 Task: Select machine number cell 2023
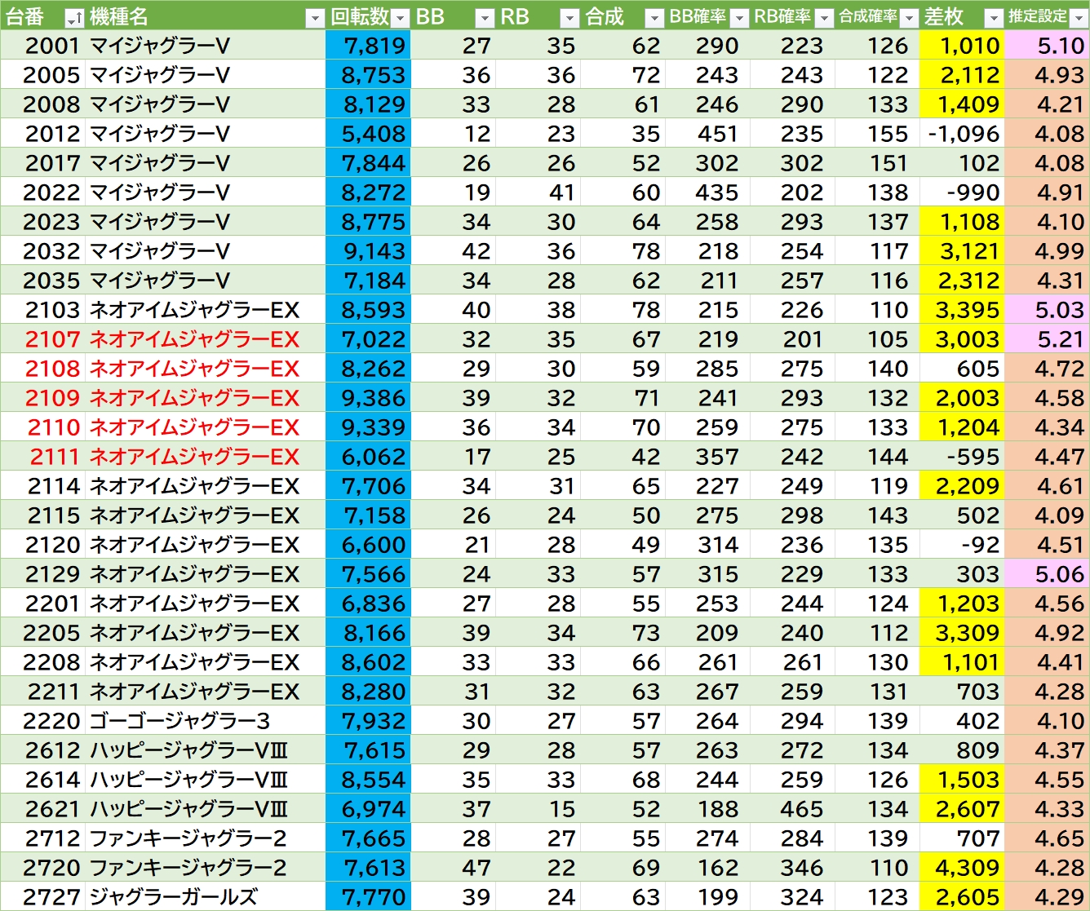42,222
